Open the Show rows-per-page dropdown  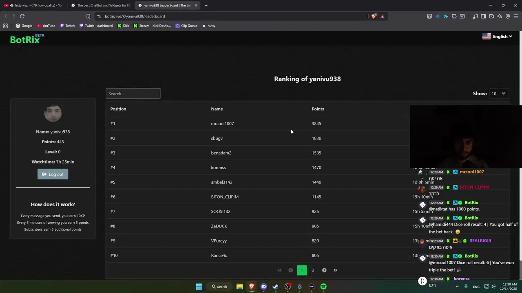pyautogui.click(x=498, y=94)
